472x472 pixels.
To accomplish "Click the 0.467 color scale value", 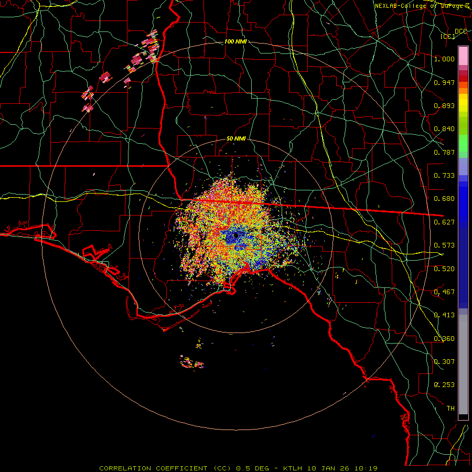I will point(444,292).
